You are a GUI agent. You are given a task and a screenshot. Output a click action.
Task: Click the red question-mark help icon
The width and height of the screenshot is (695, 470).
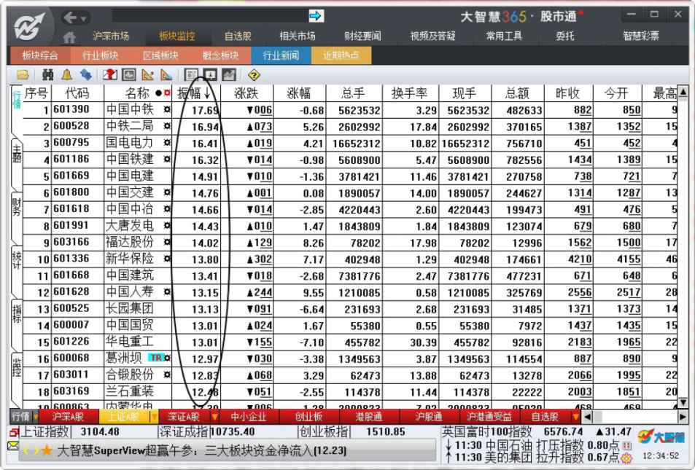(x=109, y=75)
